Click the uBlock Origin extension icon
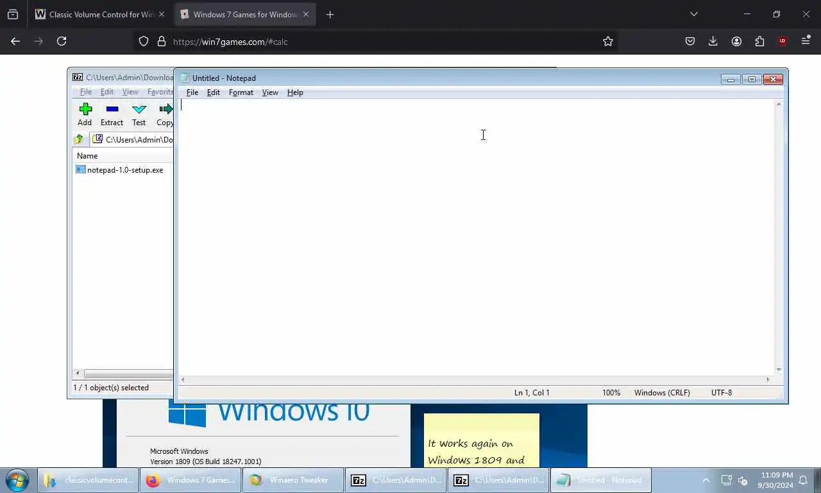 (783, 41)
